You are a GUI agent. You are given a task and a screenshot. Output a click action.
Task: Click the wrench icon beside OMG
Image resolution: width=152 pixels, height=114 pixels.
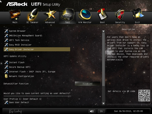pos(6,35)
